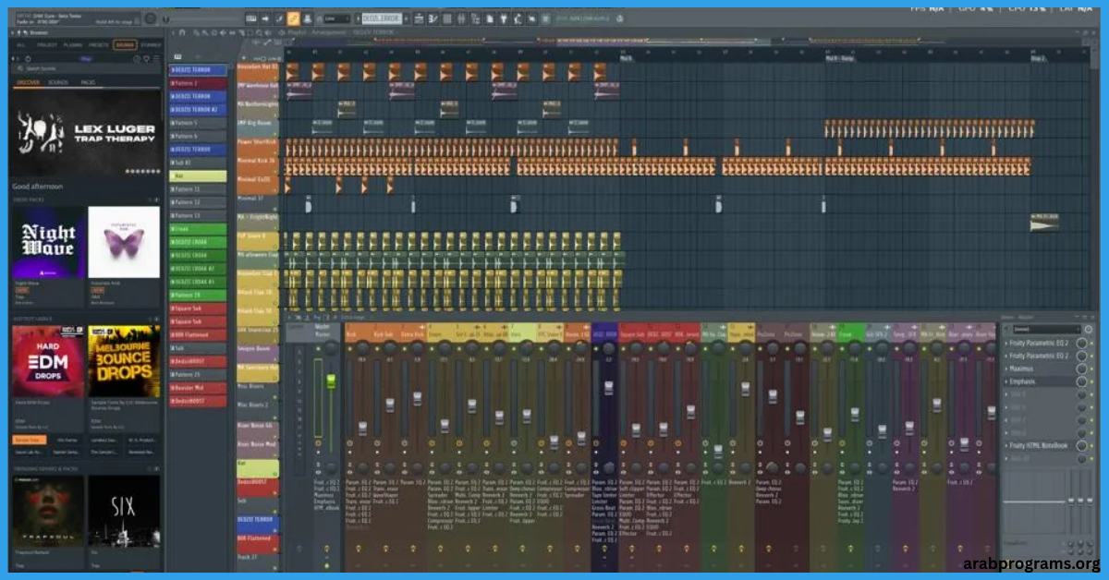Select the Pattern 25 entry in picker
Image resolution: width=1109 pixels, height=580 pixels.
point(197,374)
